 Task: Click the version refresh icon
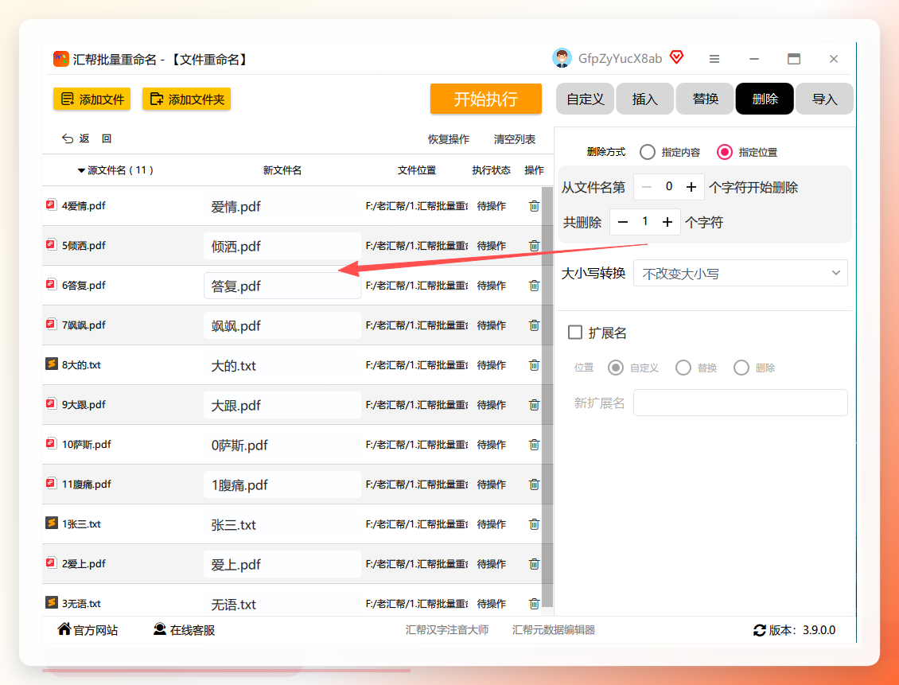pyautogui.click(x=760, y=631)
